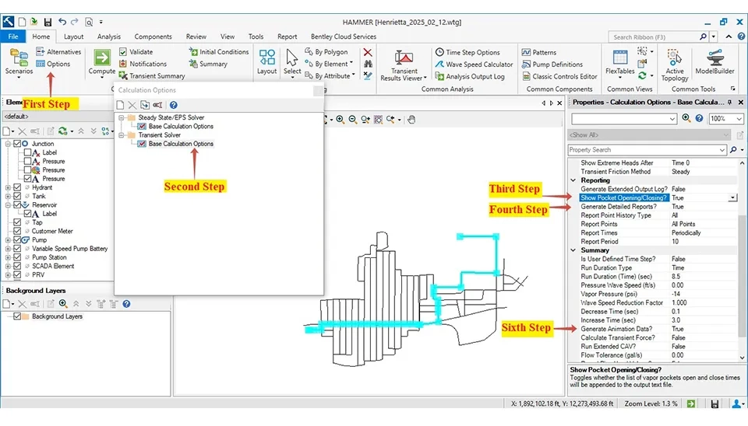This screenshot has width=748, height=426.
Task: Open the FlexTables icon
Action: 619,61
